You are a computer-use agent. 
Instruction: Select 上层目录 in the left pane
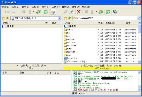tap(31, 26)
